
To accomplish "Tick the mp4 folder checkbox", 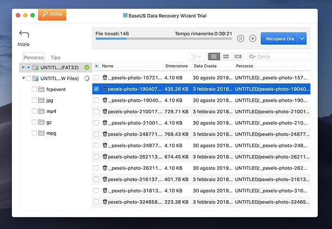I will click(x=34, y=111).
